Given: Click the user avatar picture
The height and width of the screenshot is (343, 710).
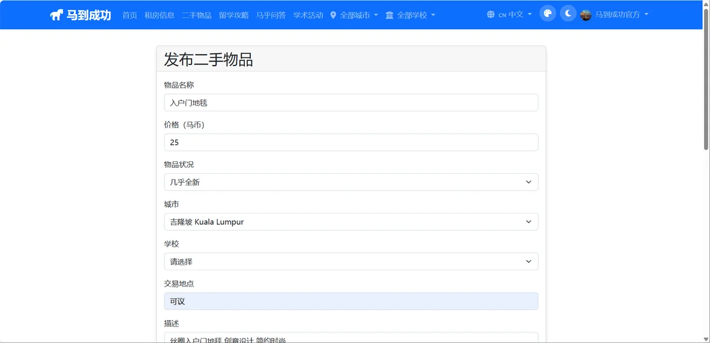Looking at the screenshot, I should point(586,15).
